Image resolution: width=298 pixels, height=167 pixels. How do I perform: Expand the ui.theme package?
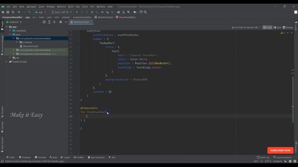click(17, 42)
